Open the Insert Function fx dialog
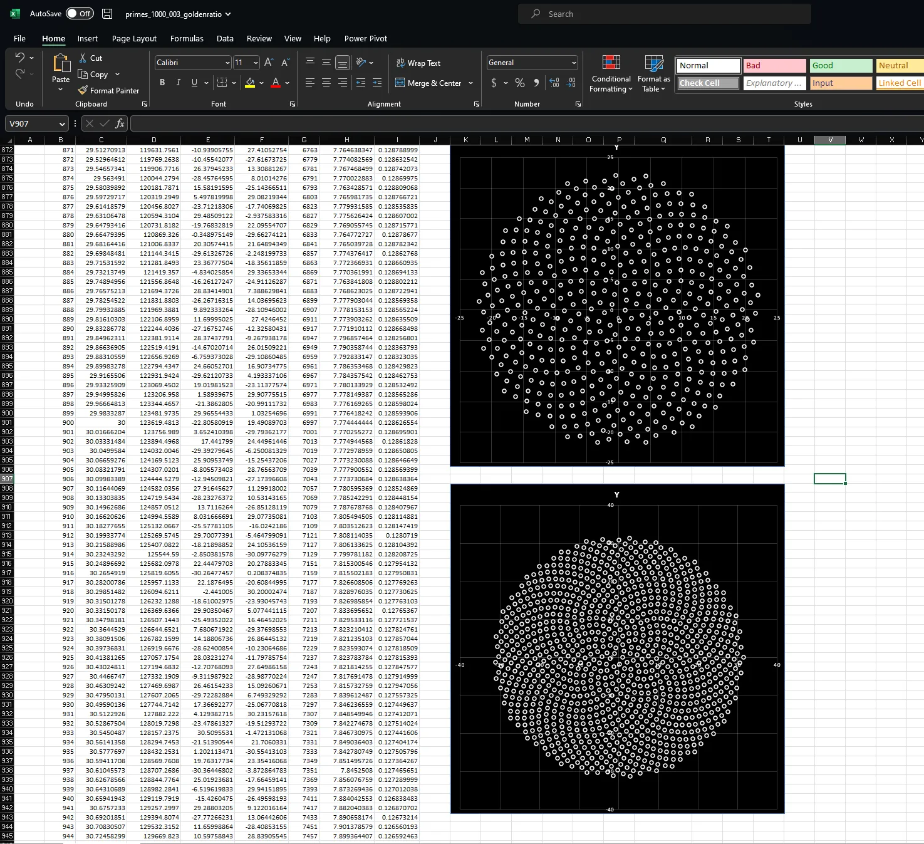The height and width of the screenshot is (844, 924). pos(120,123)
